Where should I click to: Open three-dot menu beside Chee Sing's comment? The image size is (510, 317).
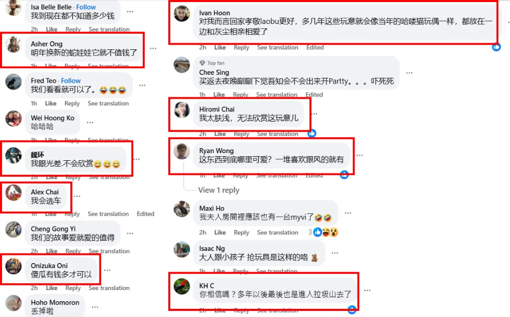pyautogui.click(x=409, y=73)
